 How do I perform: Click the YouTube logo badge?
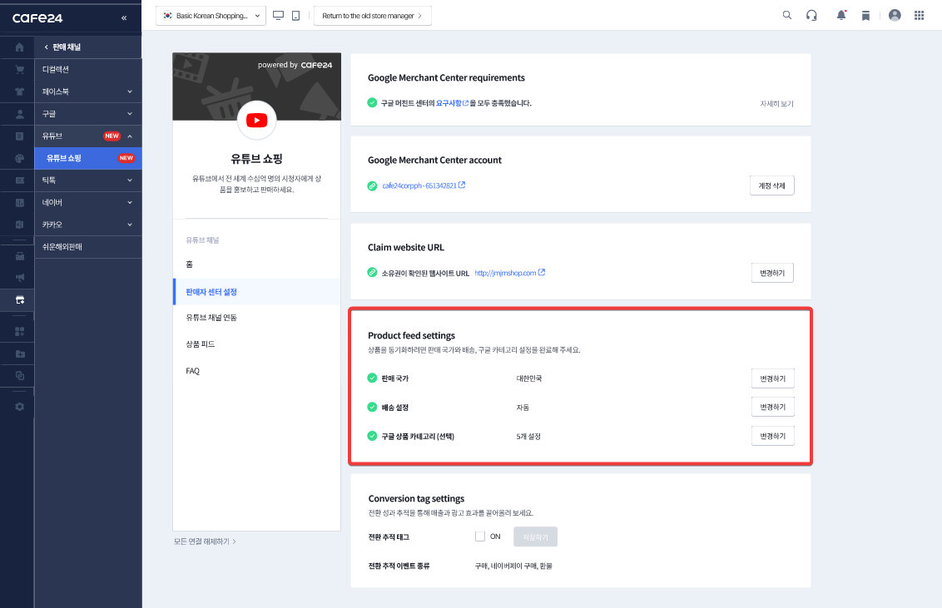coord(256,120)
